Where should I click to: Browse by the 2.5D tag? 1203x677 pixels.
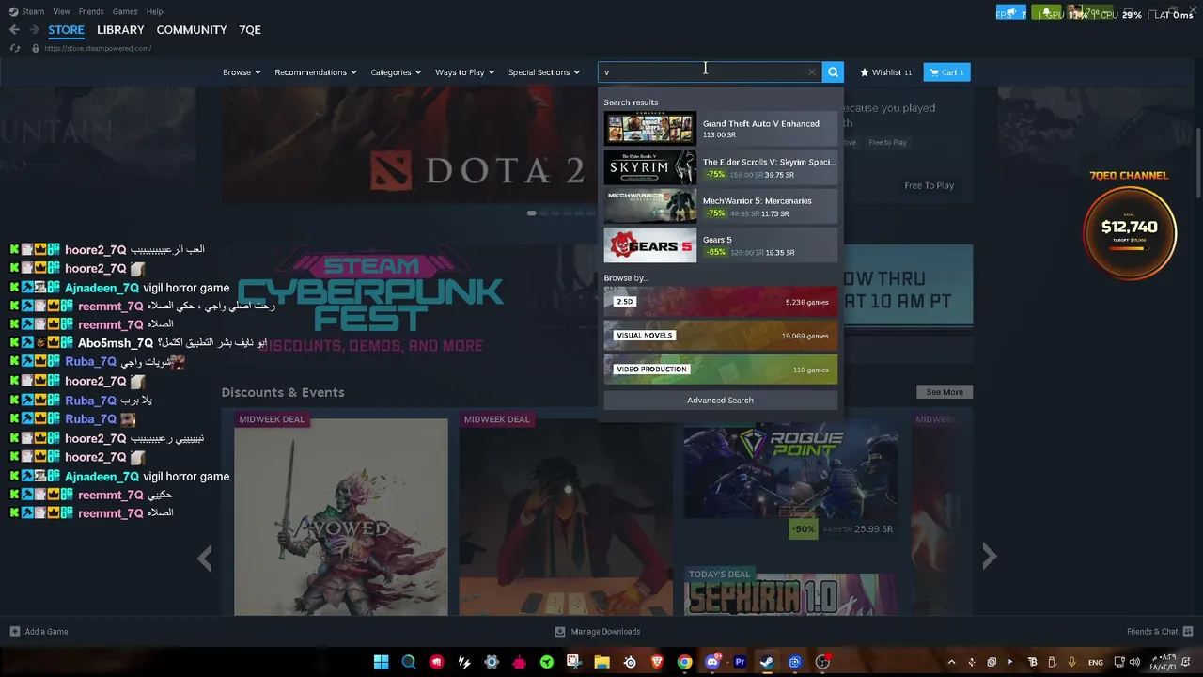click(720, 302)
